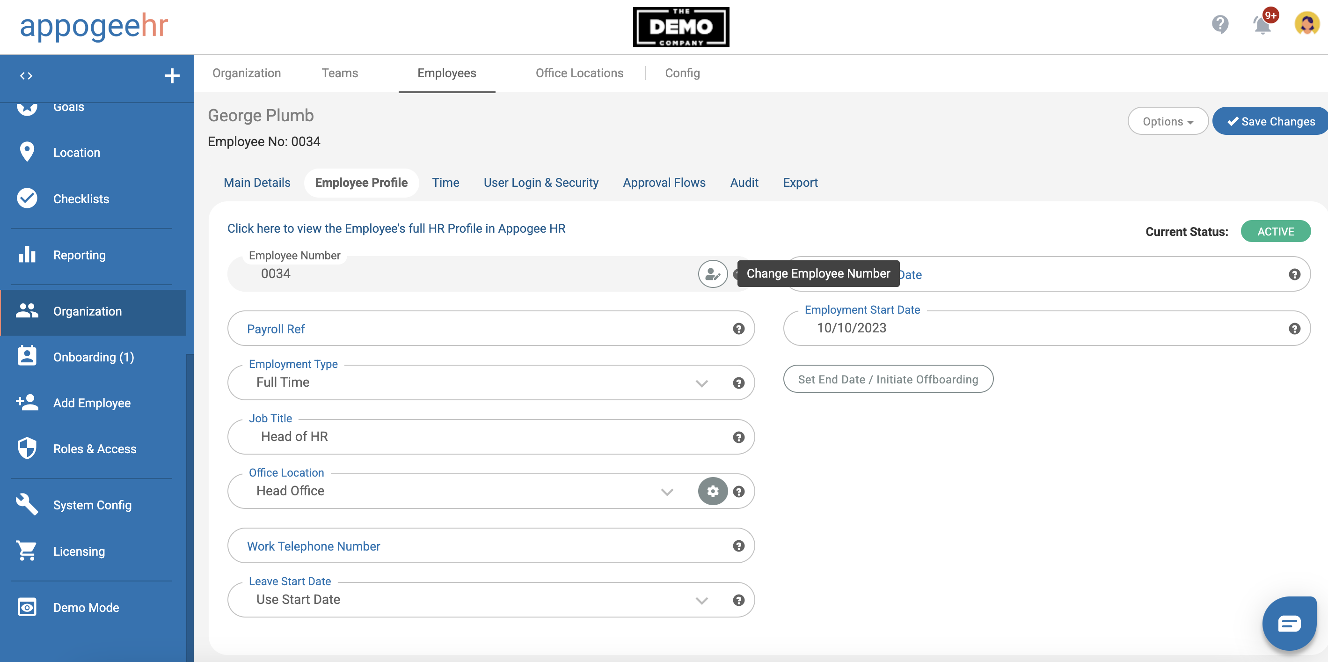1328x662 pixels.
Task: Click the notifications bell icon
Action: pos(1262,24)
